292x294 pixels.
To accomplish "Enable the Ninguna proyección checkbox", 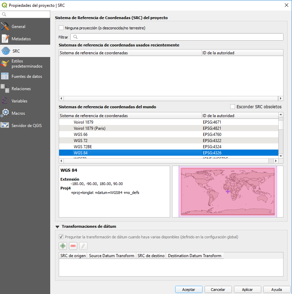I will click(x=61, y=28).
